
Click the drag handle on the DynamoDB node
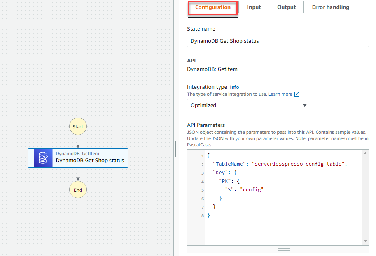30,158
